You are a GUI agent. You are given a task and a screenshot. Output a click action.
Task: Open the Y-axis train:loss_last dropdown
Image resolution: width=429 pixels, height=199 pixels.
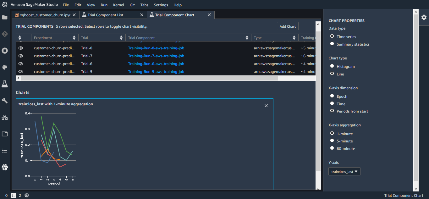pos(344,172)
